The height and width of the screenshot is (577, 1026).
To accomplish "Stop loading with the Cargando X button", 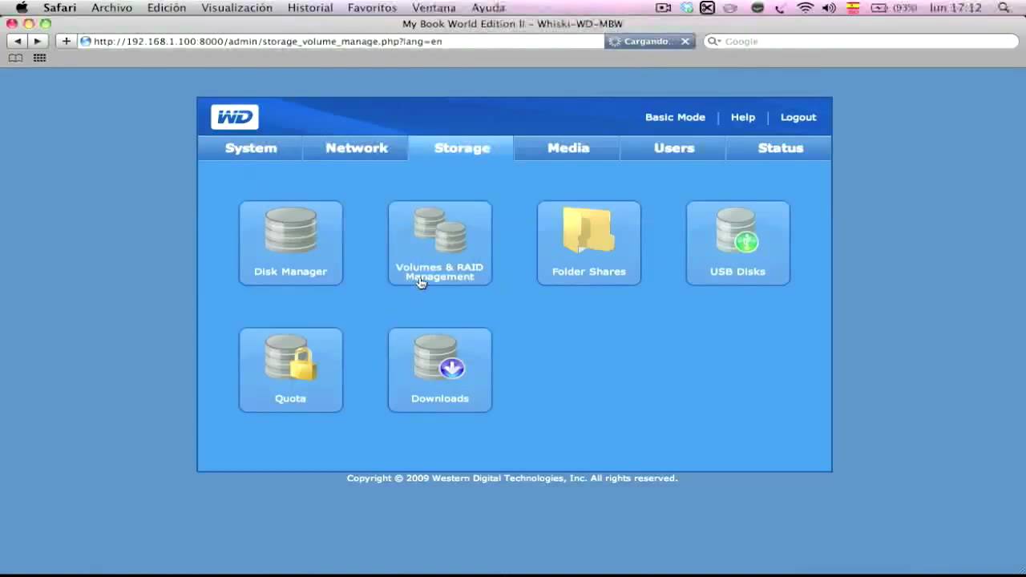I will (x=685, y=41).
